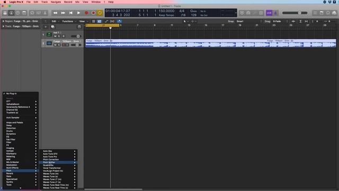Toggle the purple Count-in button
Screen dimensions: 339x191
[269, 13]
